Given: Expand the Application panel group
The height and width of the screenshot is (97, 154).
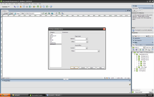Looking at the screenshot, I should point(134,38).
